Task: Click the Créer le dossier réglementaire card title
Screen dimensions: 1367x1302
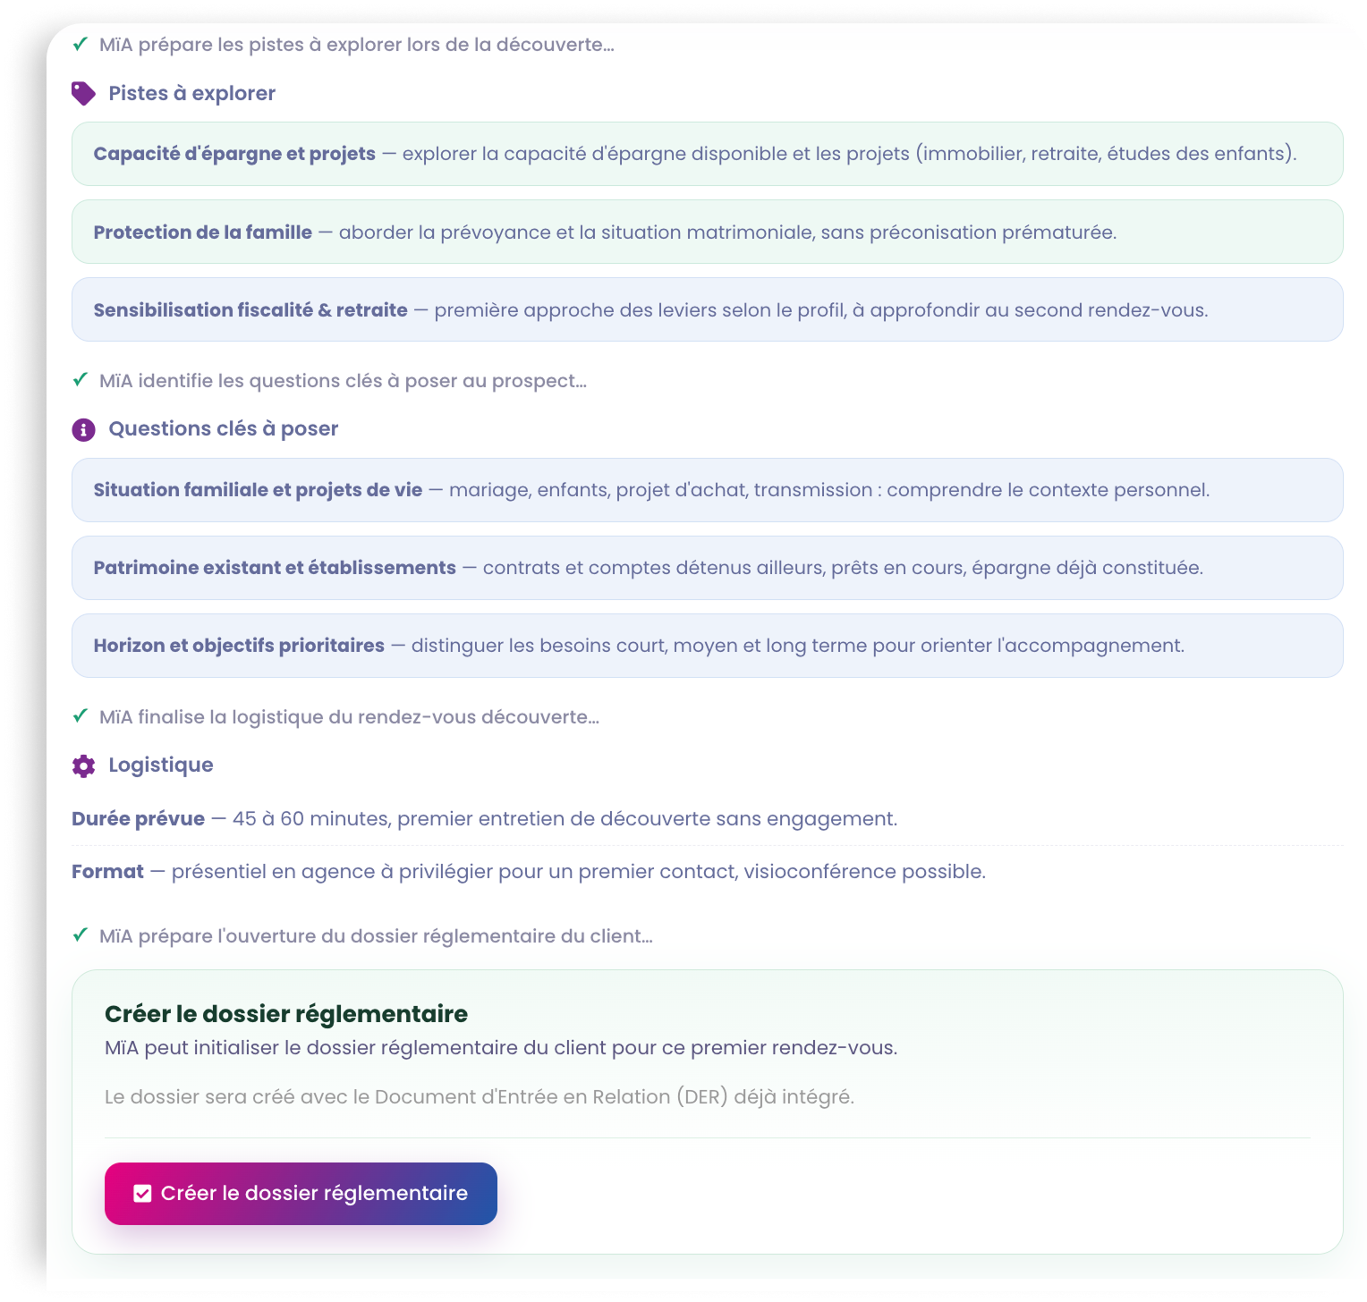Action: 286,1014
